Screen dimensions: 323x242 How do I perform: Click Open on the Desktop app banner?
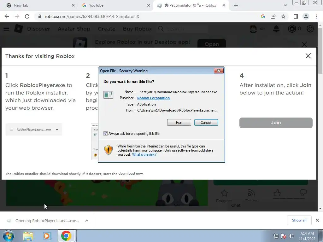coord(212,43)
